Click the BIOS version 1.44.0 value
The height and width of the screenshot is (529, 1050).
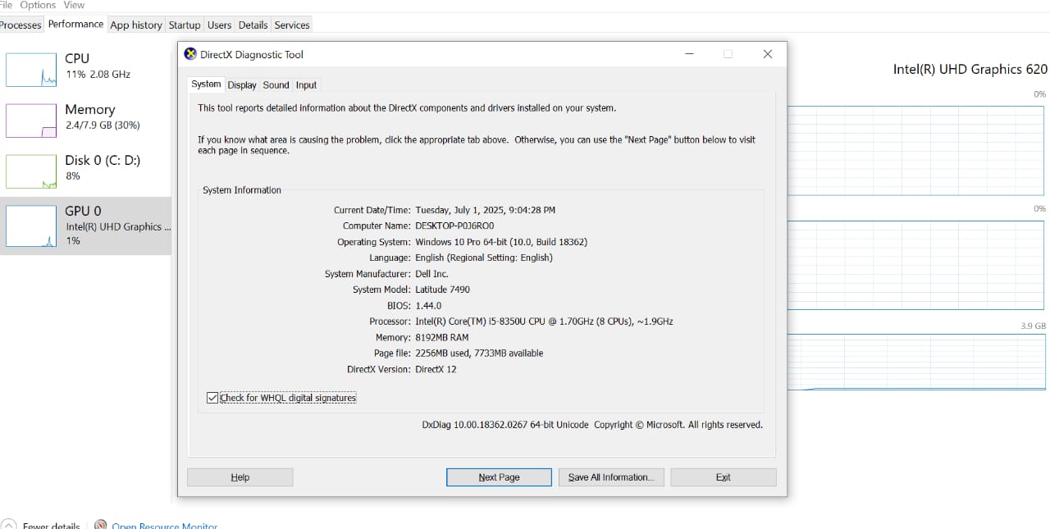click(428, 306)
